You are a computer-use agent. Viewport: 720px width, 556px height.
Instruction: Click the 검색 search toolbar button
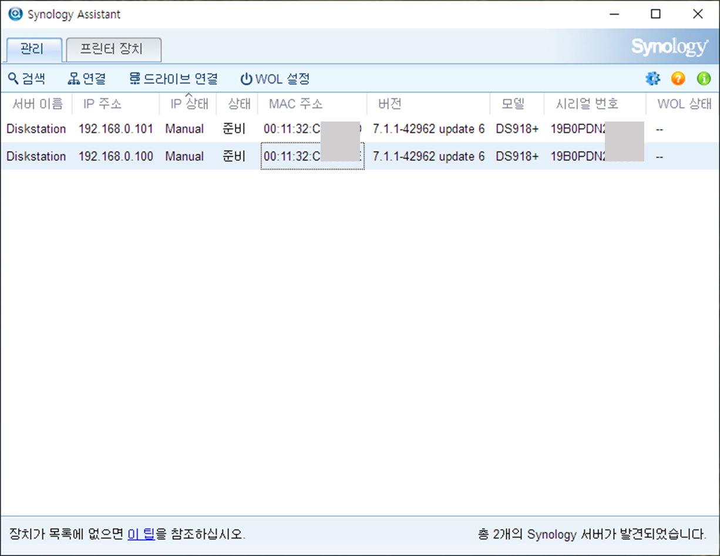pos(26,79)
